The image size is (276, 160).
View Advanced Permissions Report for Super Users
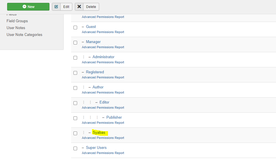click(x=103, y=153)
